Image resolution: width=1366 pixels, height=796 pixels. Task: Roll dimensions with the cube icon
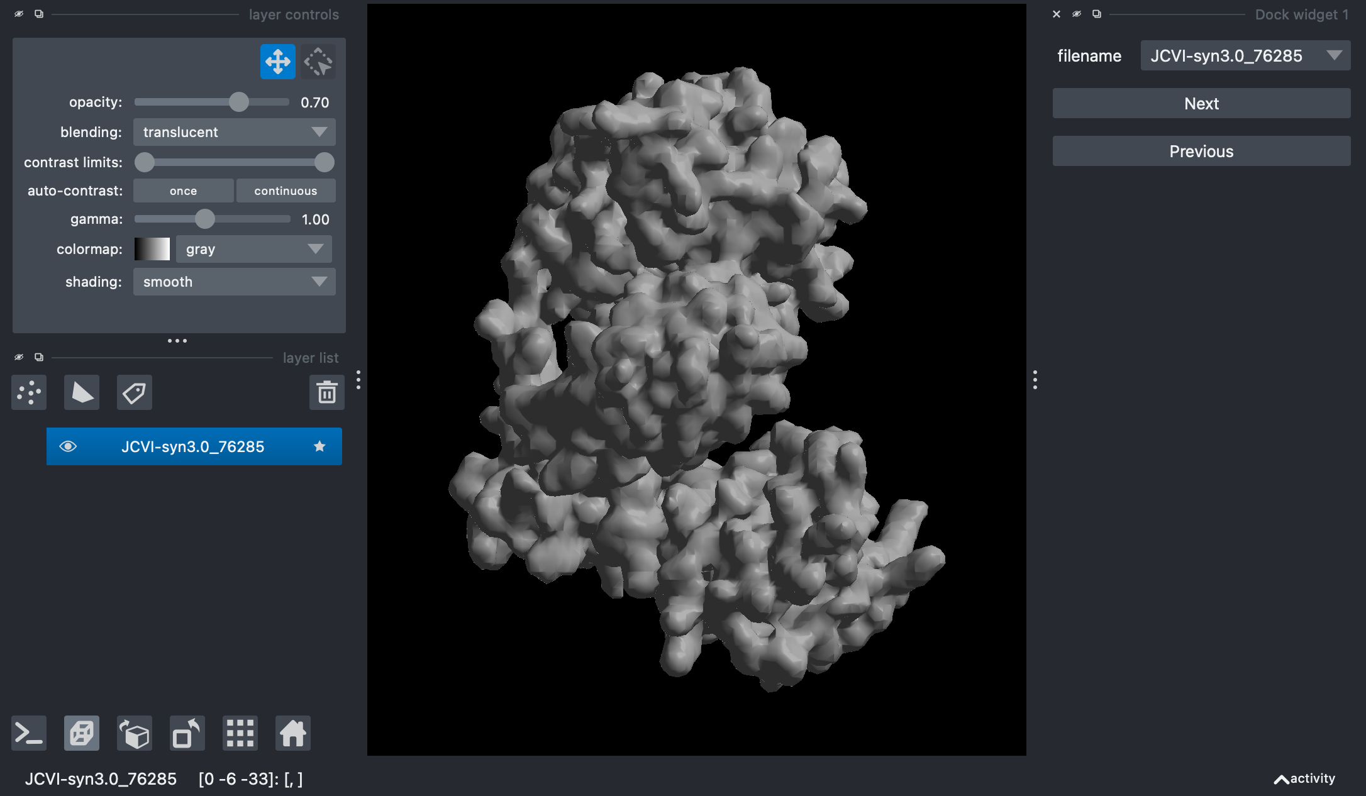134,733
